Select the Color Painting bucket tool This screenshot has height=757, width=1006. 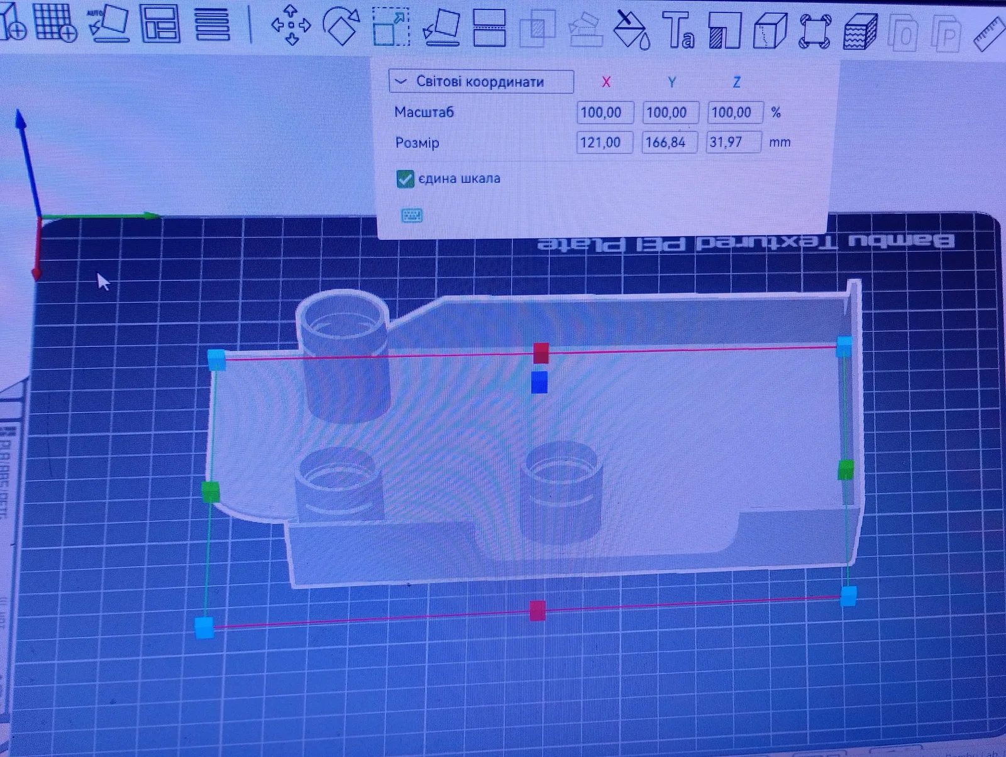click(x=631, y=29)
